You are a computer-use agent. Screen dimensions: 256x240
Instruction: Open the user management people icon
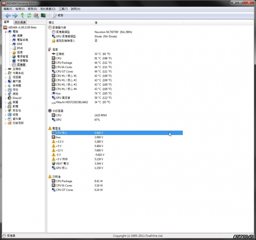pyautogui.click(x=36, y=16)
